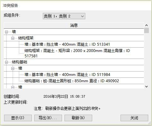This screenshot has height=126, width=152.
Task: Collapse the 墙 node above ID 511984
Action: [13, 69]
